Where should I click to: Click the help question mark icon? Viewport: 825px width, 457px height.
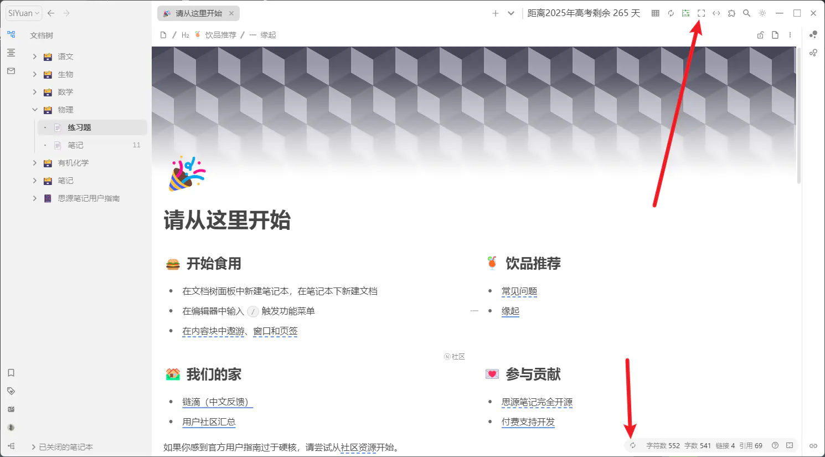pyautogui.click(x=775, y=445)
